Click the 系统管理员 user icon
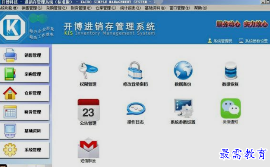Screen dimensions: 270x167 point(209,41)
